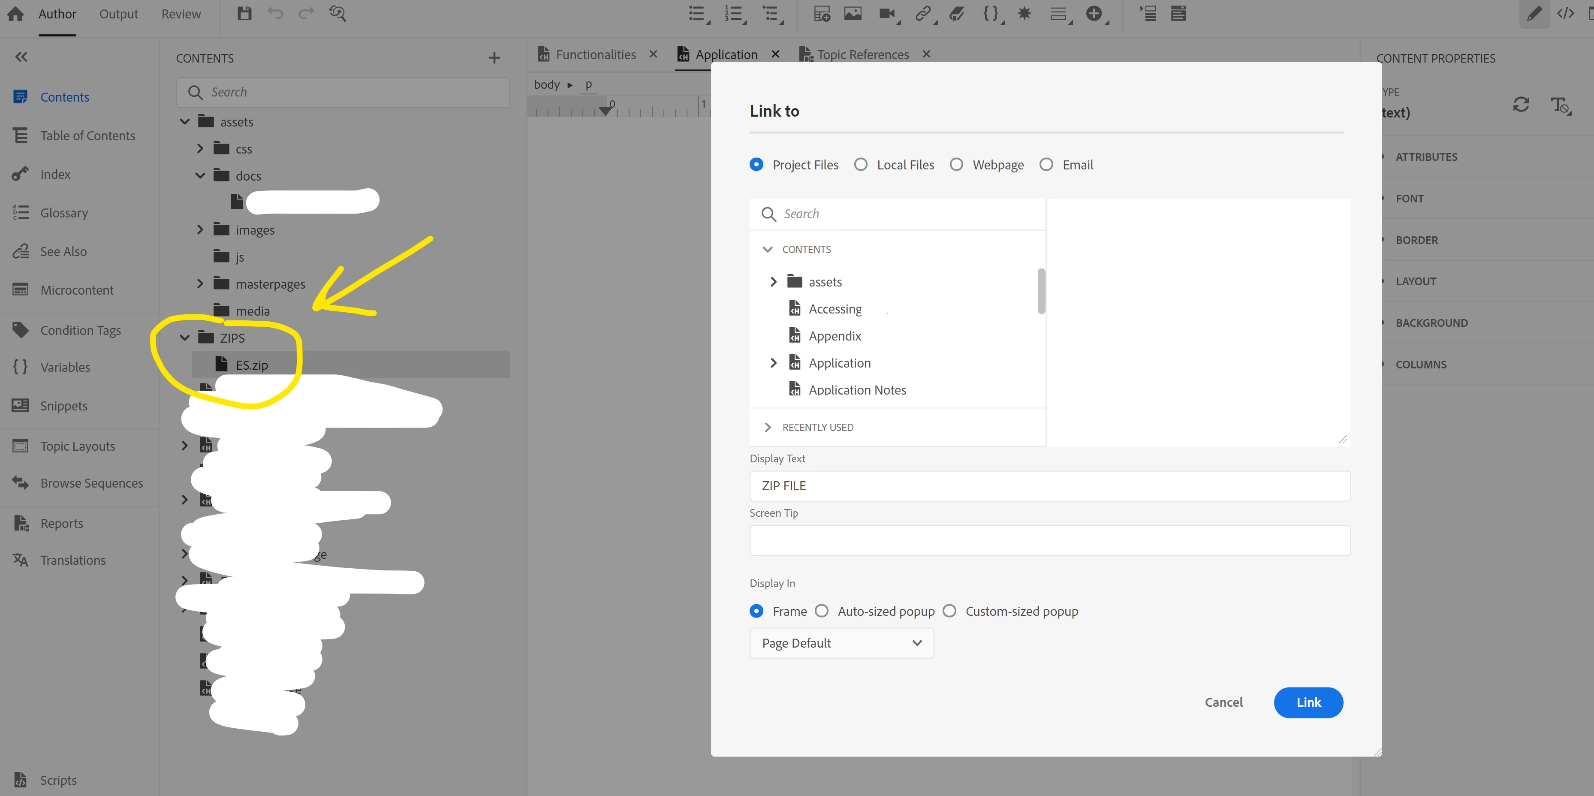Screen dimensions: 1594x796
Task: Expand assets folder in Link dialog
Action: [x=774, y=282]
